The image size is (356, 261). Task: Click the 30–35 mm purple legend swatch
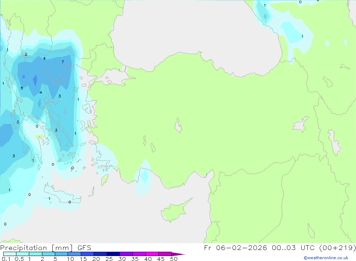tap(126, 254)
